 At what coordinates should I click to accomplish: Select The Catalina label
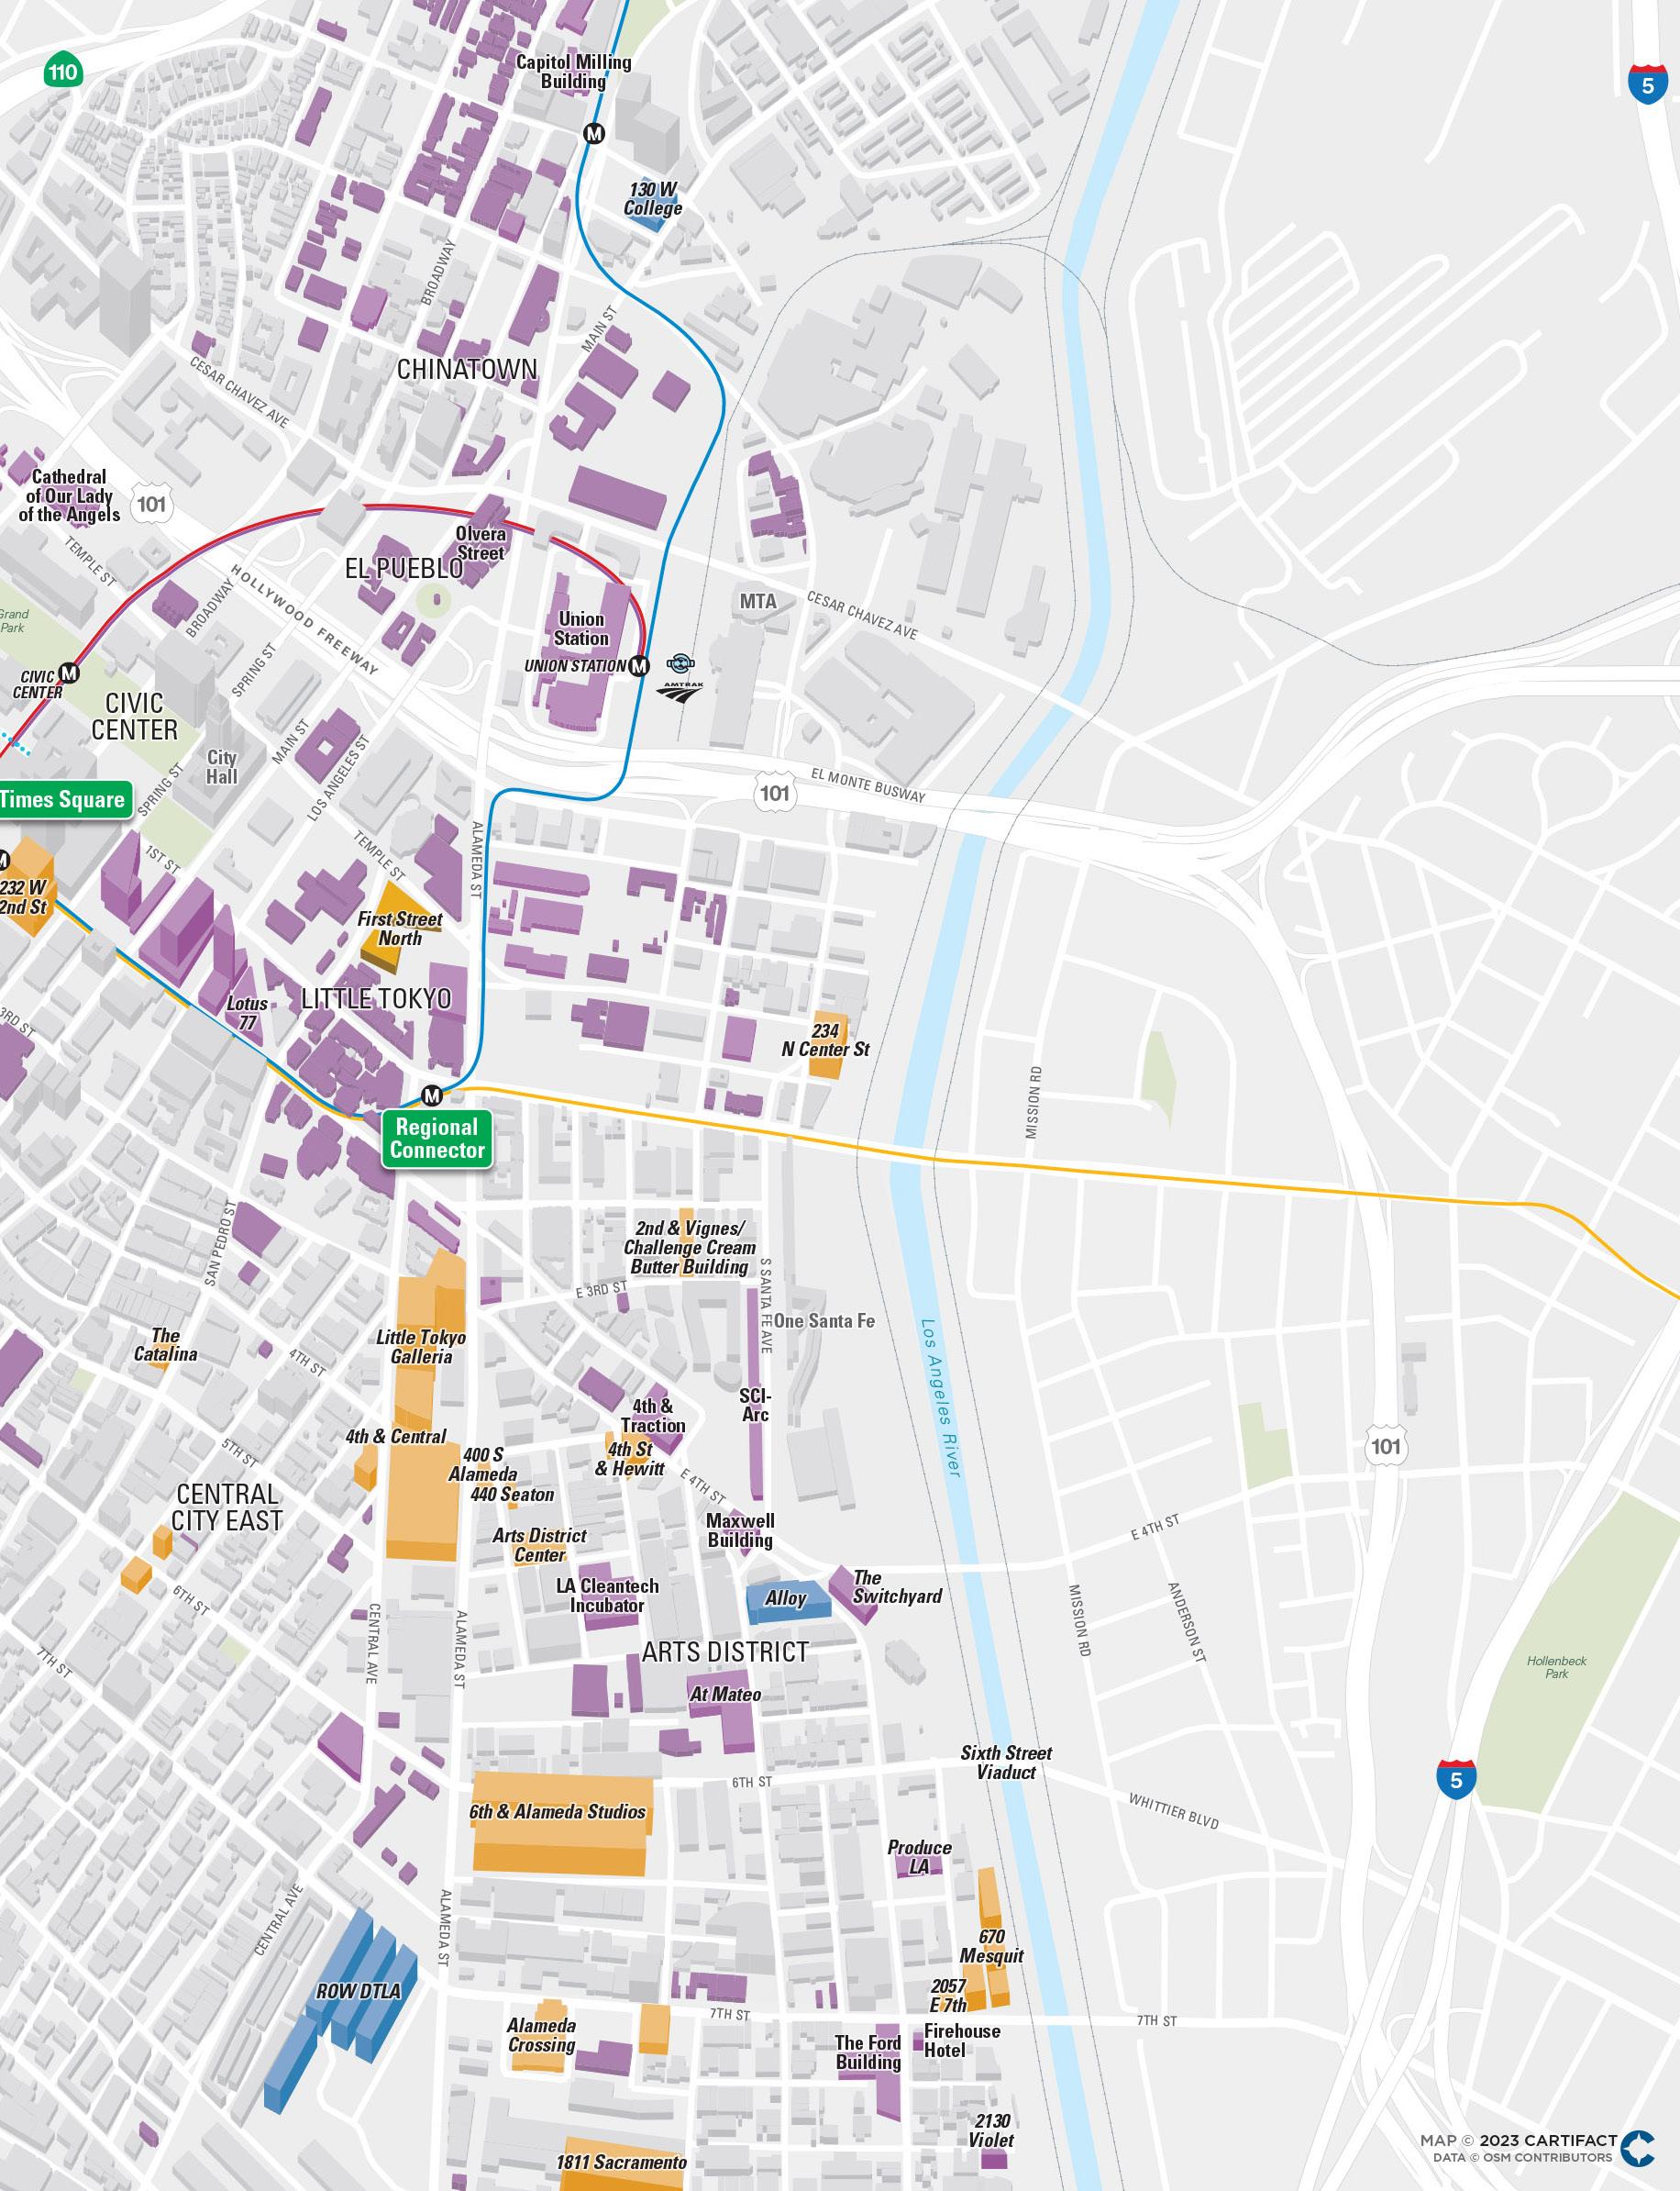tap(166, 1345)
